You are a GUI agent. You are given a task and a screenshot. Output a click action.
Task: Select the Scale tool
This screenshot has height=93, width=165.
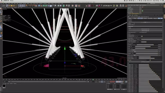12,6
